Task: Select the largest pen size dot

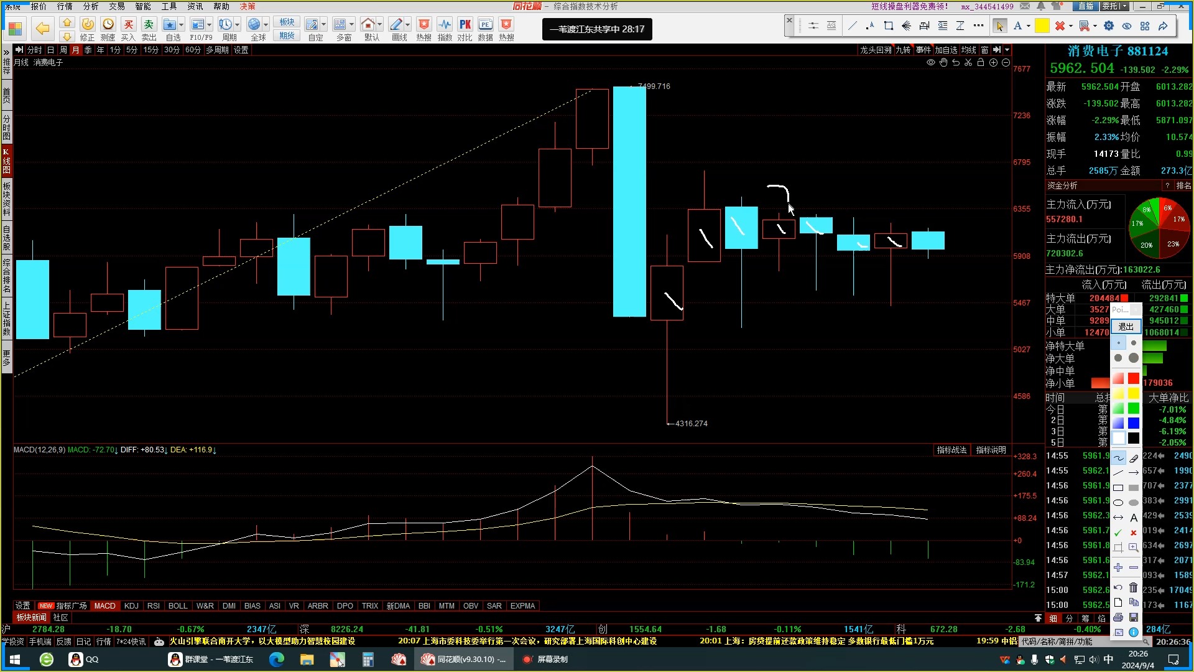Action: (x=1134, y=358)
